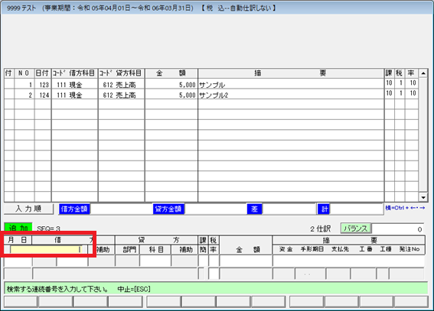Click the 金額 column header
This screenshot has height=311, width=434.
click(x=171, y=73)
